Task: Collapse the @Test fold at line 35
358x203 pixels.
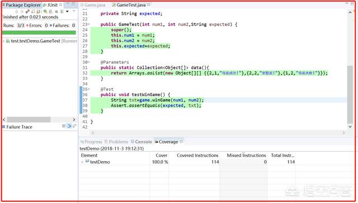Action: point(89,89)
